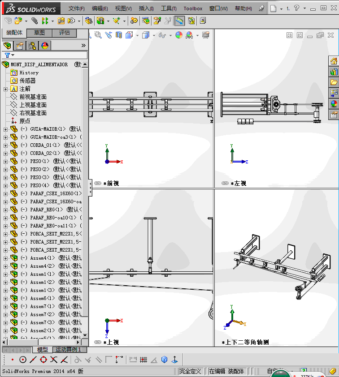This screenshot has height=377, width=339.
Task: Click the Reference Geometry tool
Action: coord(117,21)
